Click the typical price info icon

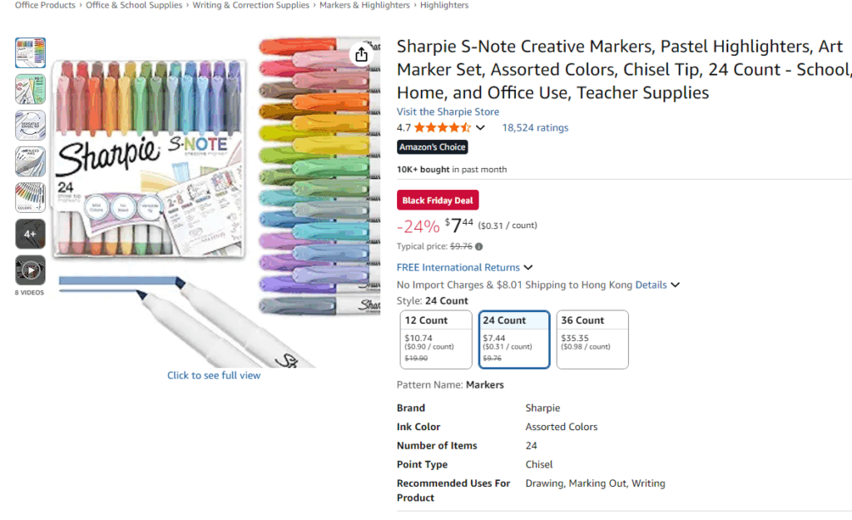pos(479,246)
